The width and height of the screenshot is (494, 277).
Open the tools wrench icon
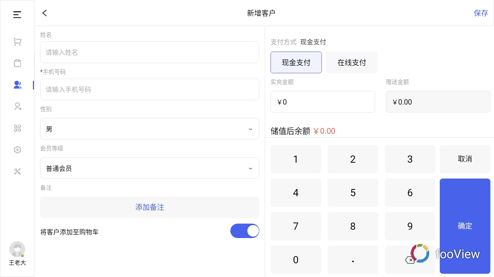tap(17, 171)
